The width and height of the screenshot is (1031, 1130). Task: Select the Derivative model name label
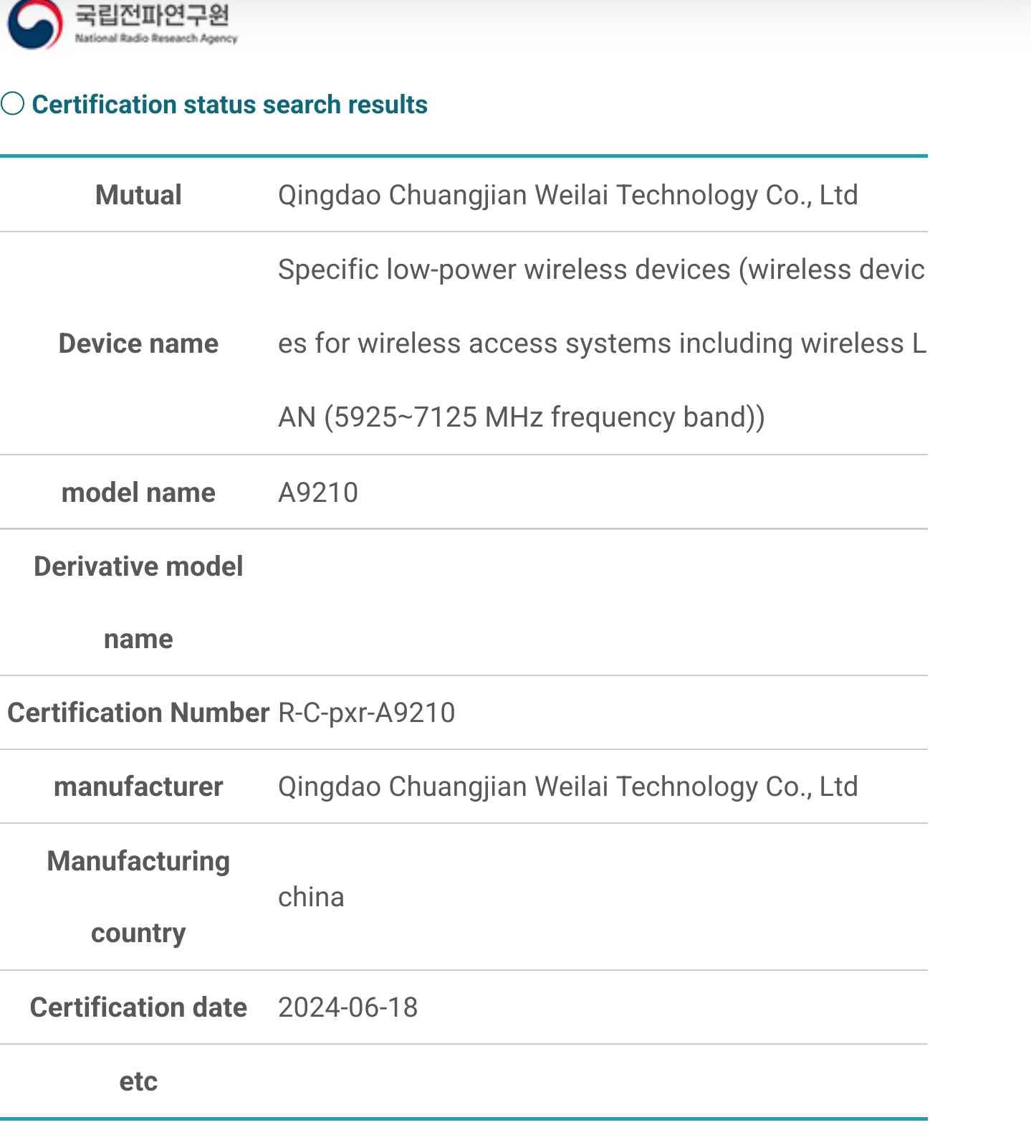[x=138, y=602]
